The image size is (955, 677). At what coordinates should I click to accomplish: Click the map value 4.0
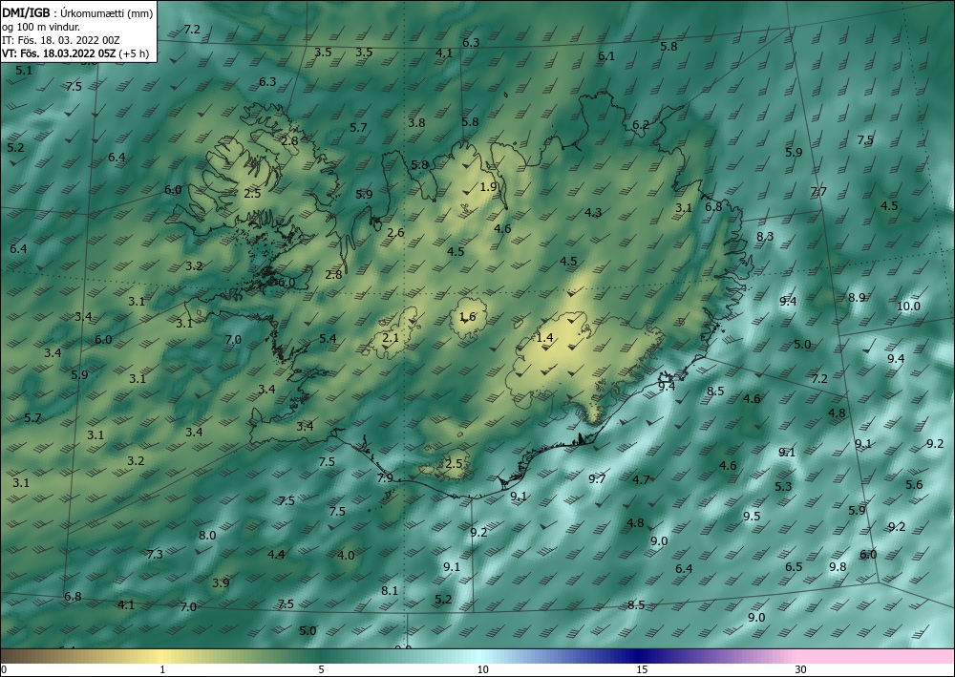346,555
